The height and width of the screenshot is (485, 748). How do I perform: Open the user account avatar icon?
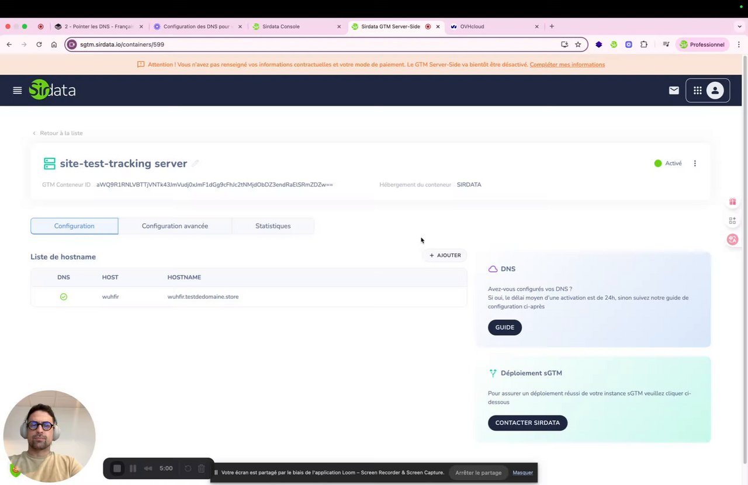[715, 90]
